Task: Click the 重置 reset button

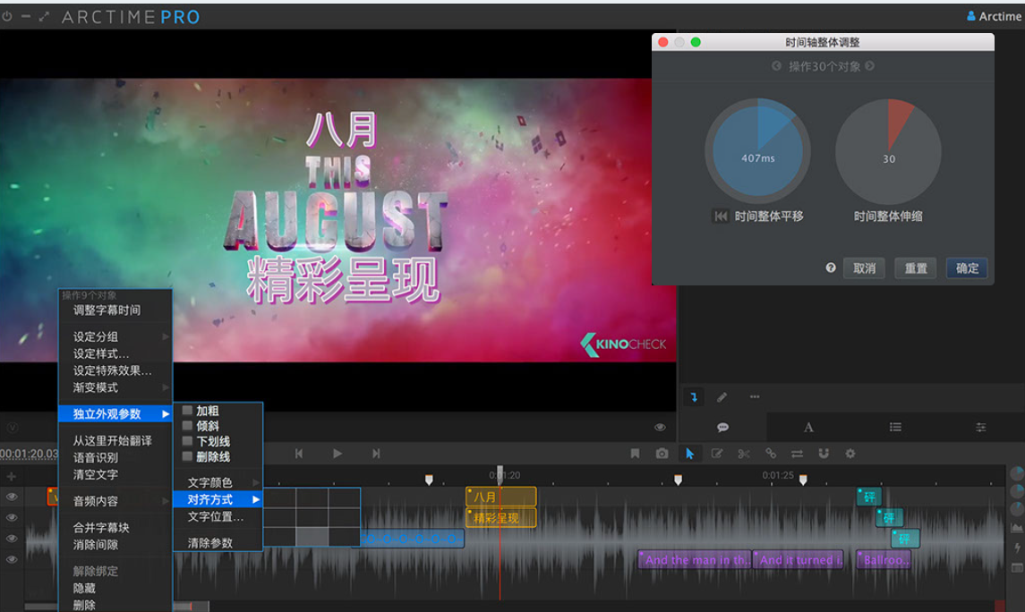Action: 915,268
